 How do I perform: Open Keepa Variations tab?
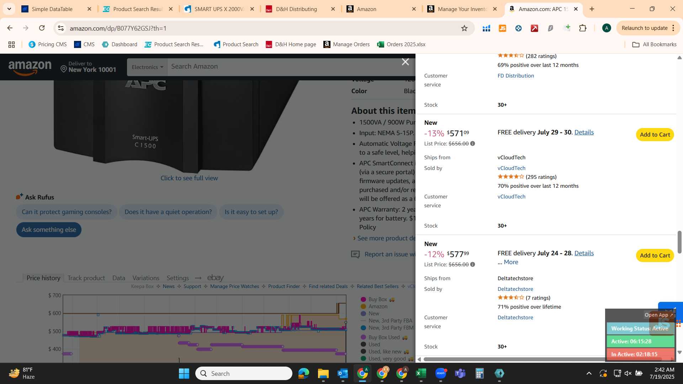(146, 278)
